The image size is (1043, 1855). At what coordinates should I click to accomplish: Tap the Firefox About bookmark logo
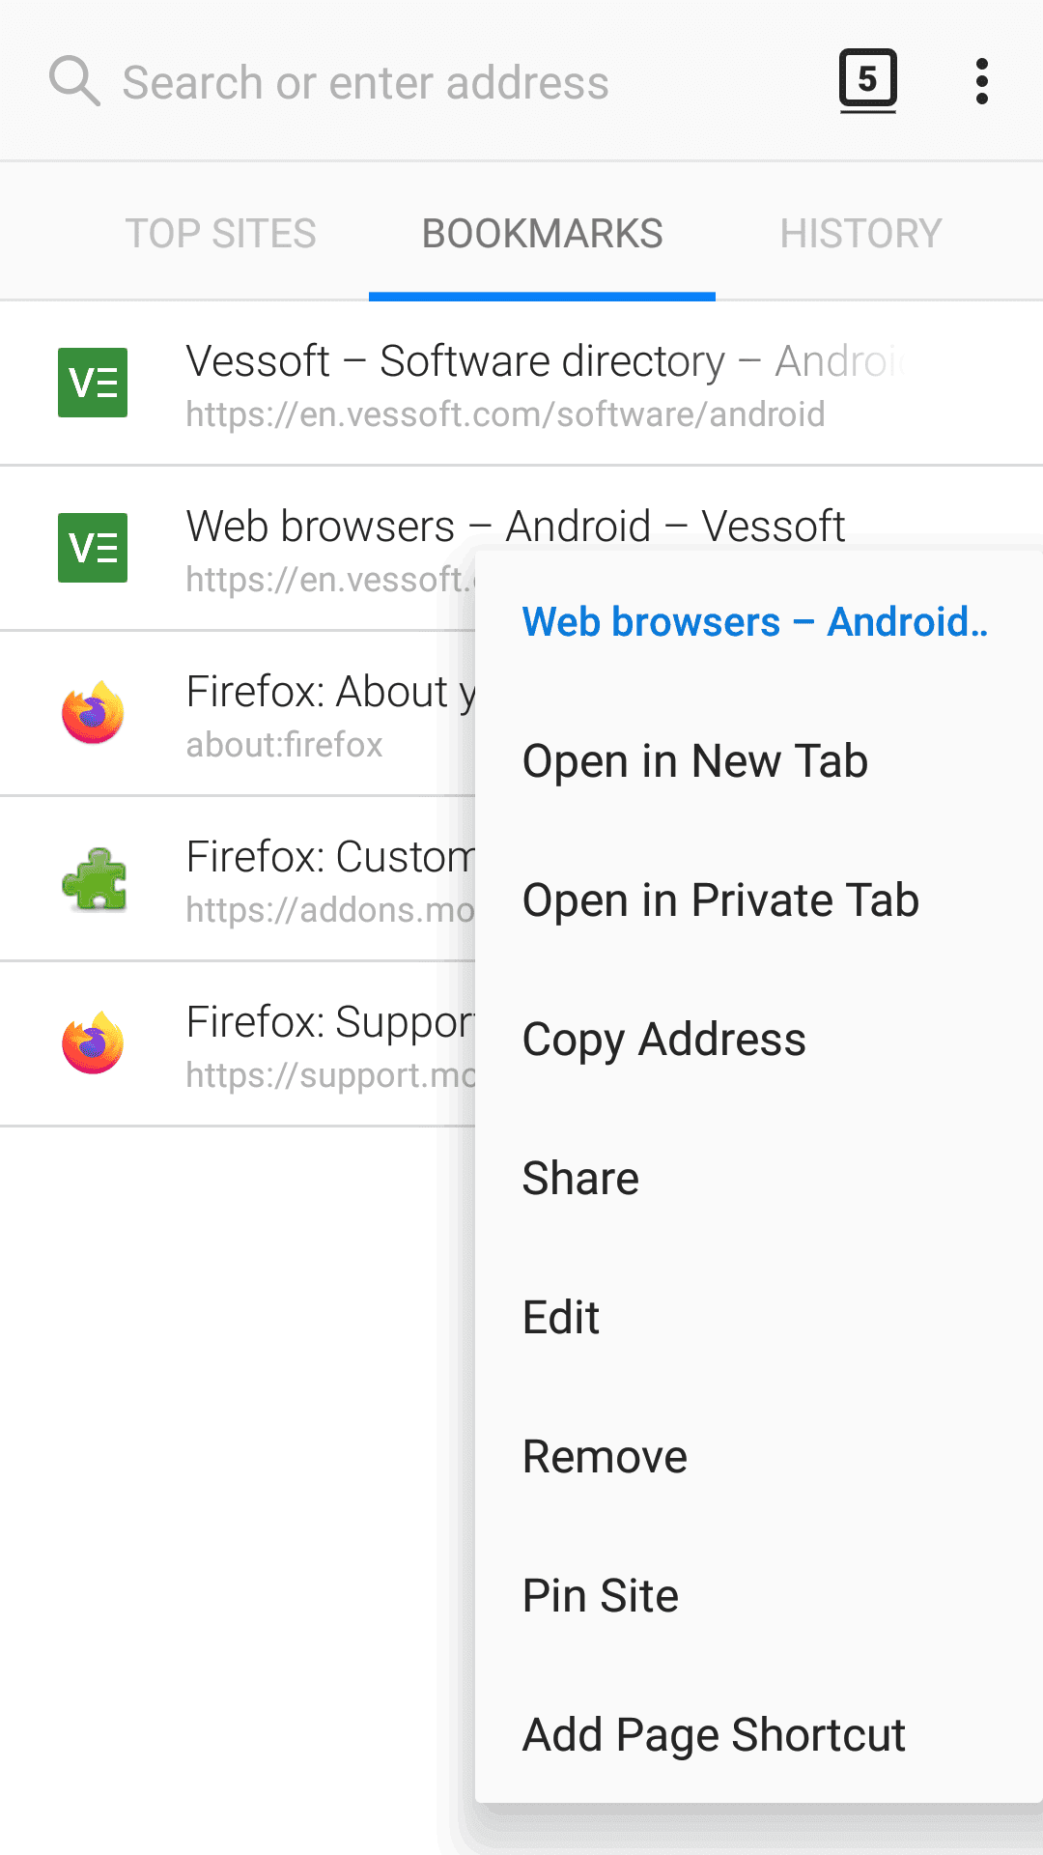coord(93,713)
